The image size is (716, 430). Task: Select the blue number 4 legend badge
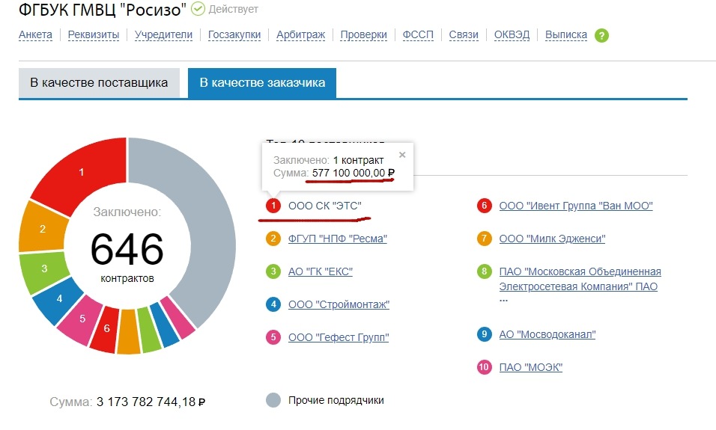273,304
